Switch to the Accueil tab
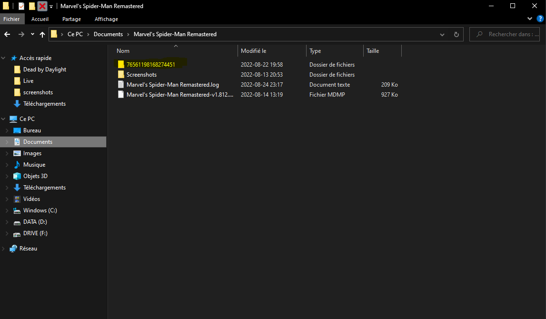Image resolution: width=546 pixels, height=319 pixels. pyautogui.click(x=40, y=19)
